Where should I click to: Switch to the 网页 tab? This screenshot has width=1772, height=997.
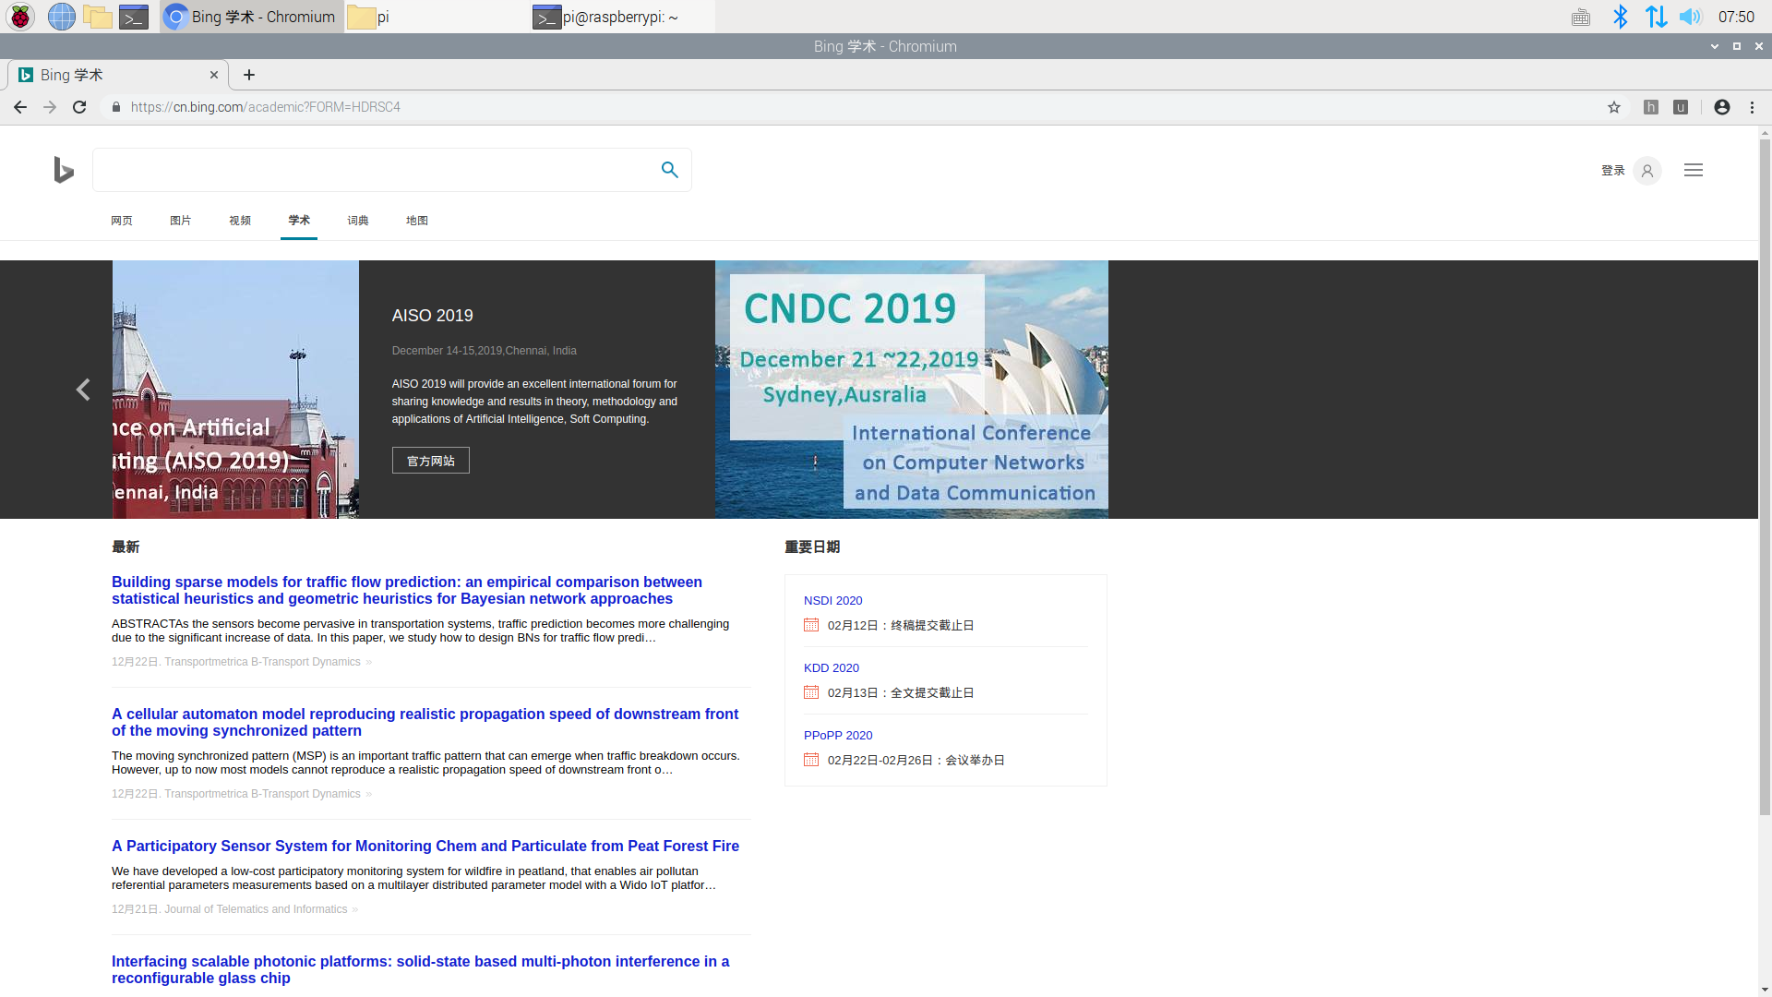[122, 221]
